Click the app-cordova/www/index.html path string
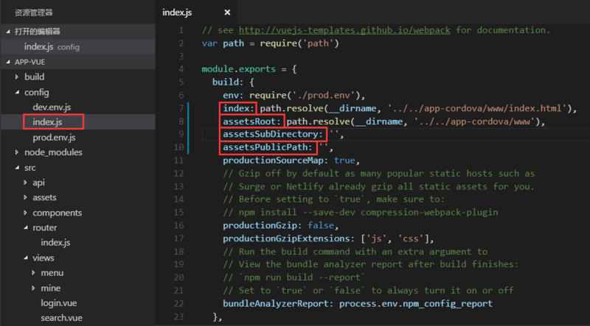 (477, 108)
